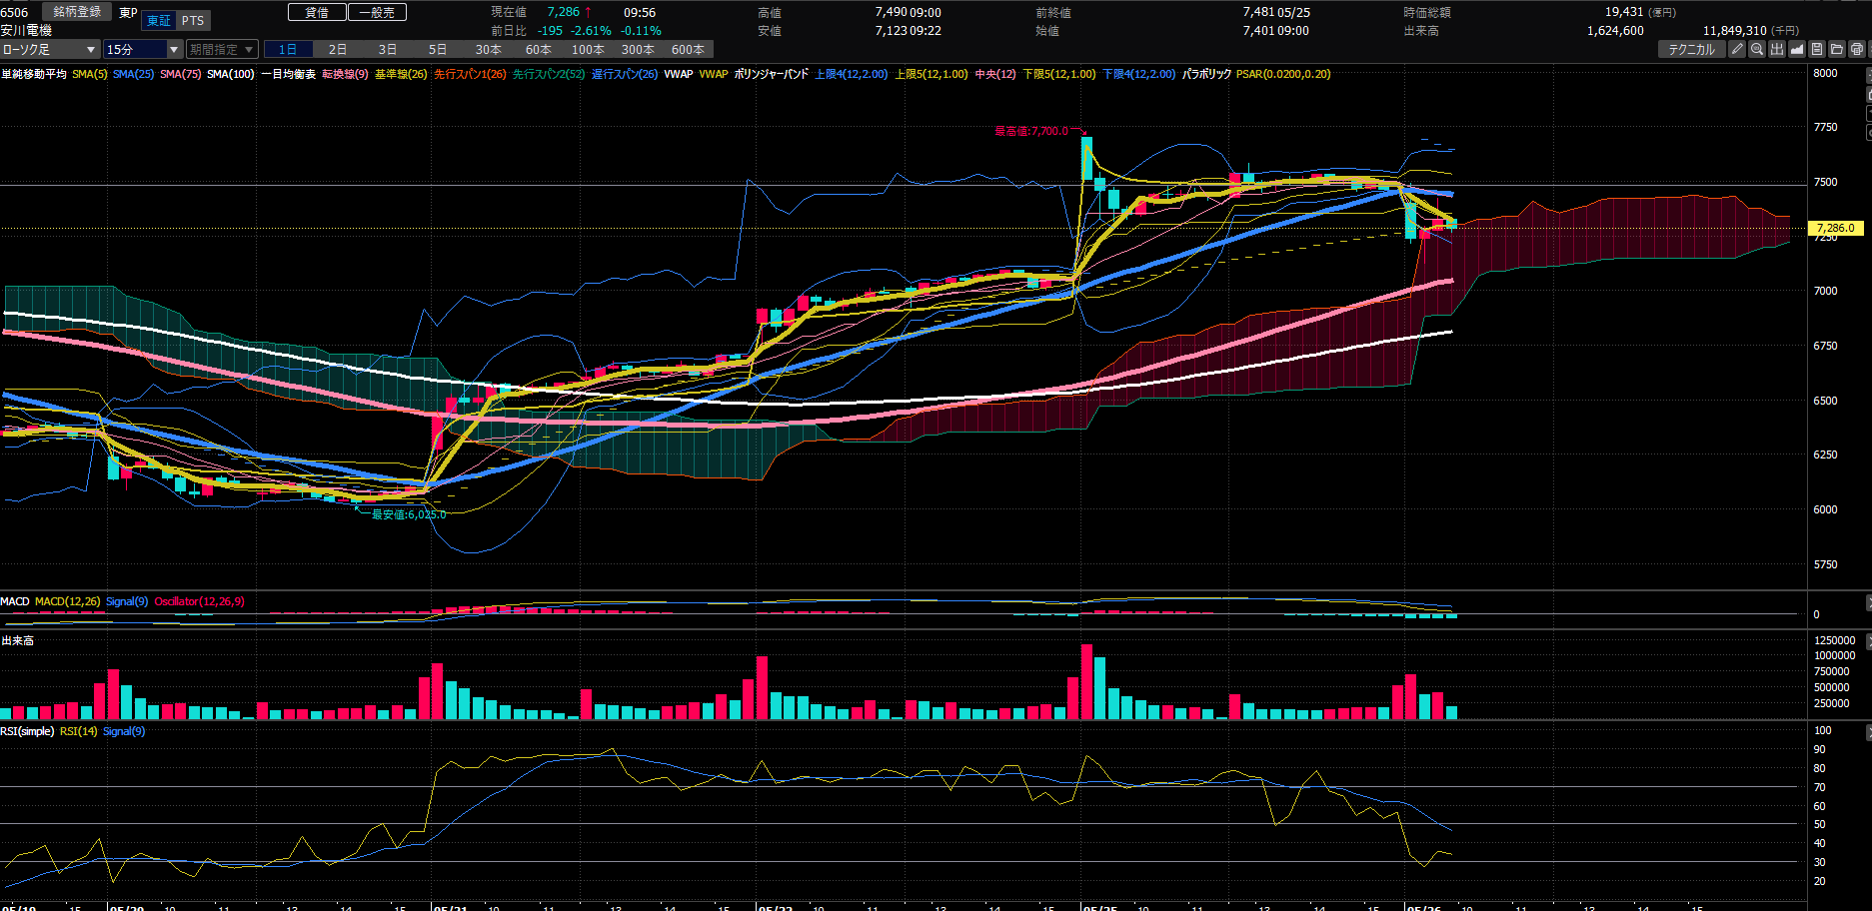Switch market to 東証
The width and height of the screenshot is (1872, 911).
coord(158,21)
